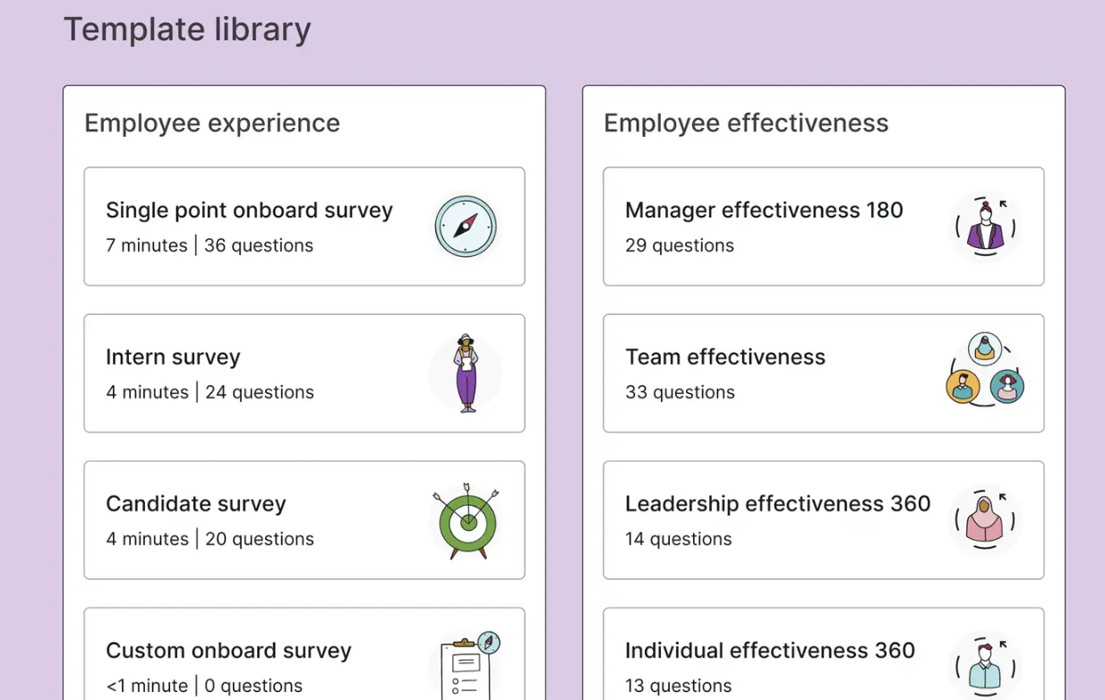Open the Custom onboard survey template
This screenshot has height=700, width=1105.
pyautogui.click(x=304, y=653)
